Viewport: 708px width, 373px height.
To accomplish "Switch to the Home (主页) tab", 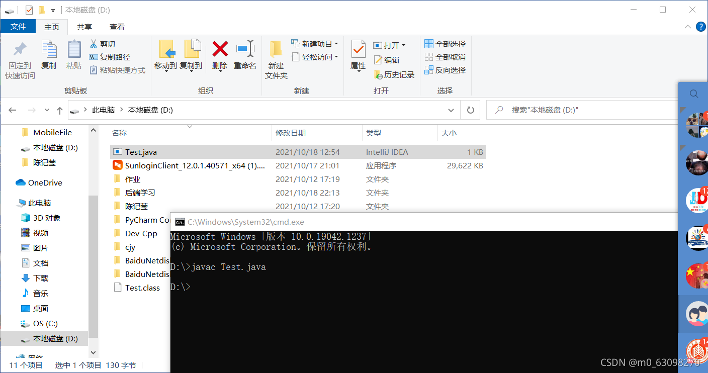I will pyautogui.click(x=52, y=27).
